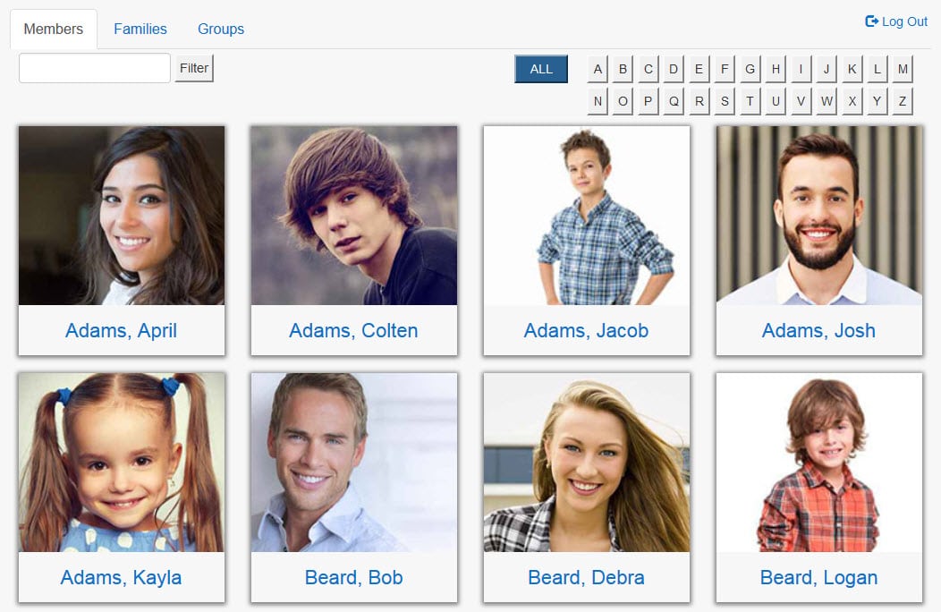
Task: Switch to the Groups tab
Action: (221, 29)
